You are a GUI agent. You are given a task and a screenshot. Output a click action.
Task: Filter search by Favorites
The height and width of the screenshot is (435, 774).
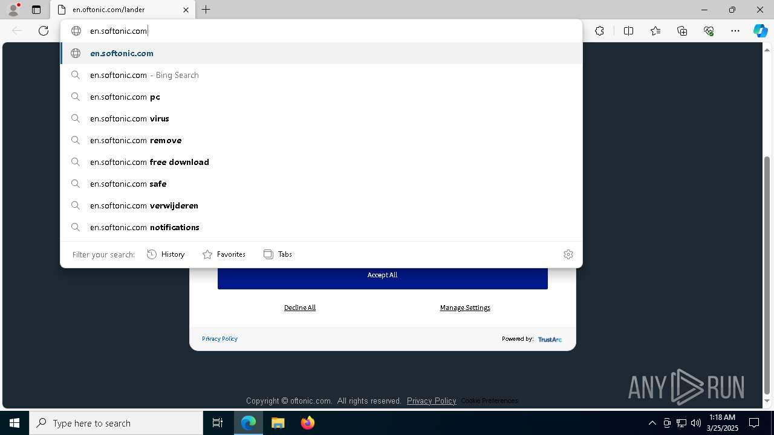[224, 254]
